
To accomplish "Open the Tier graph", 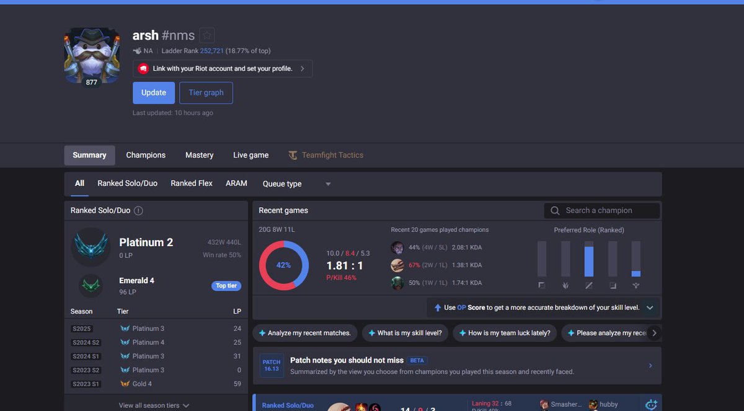I will (206, 93).
